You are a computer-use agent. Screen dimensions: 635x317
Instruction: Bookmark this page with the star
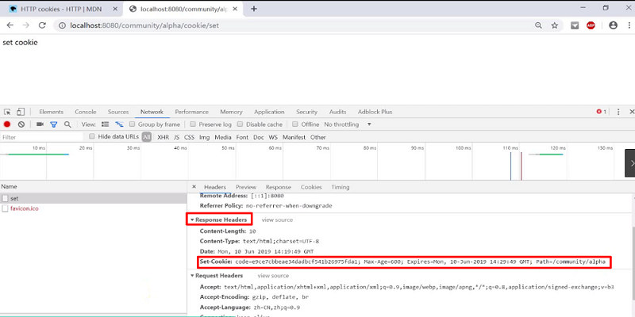(x=554, y=25)
